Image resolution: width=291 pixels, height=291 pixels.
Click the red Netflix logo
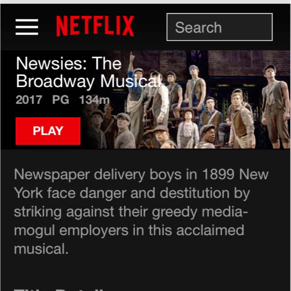tap(95, 26)
